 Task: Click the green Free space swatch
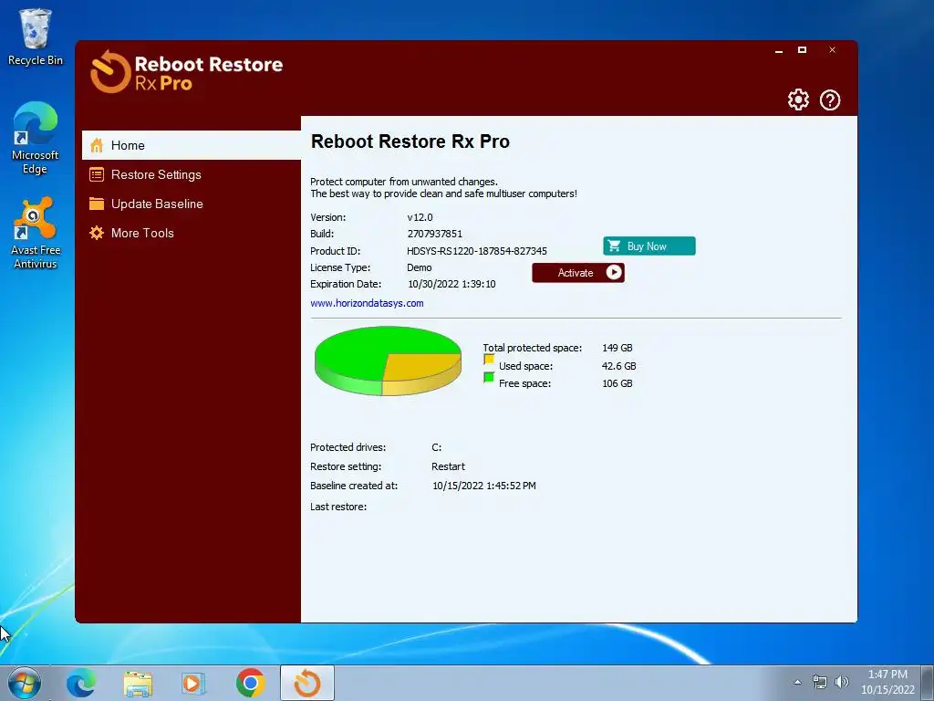coord(489,377)
